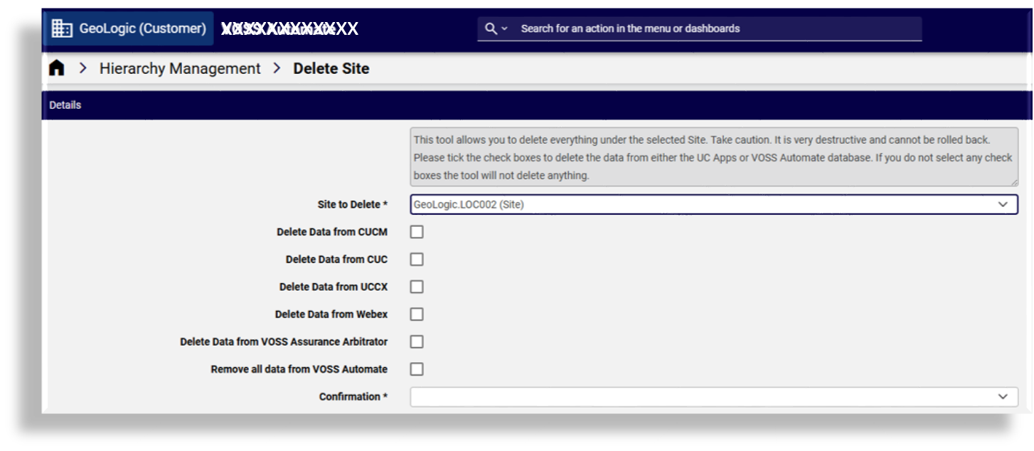Enable Delete Data from CUC
Viewport: 1034px width, 451px height.
[417, 259]
